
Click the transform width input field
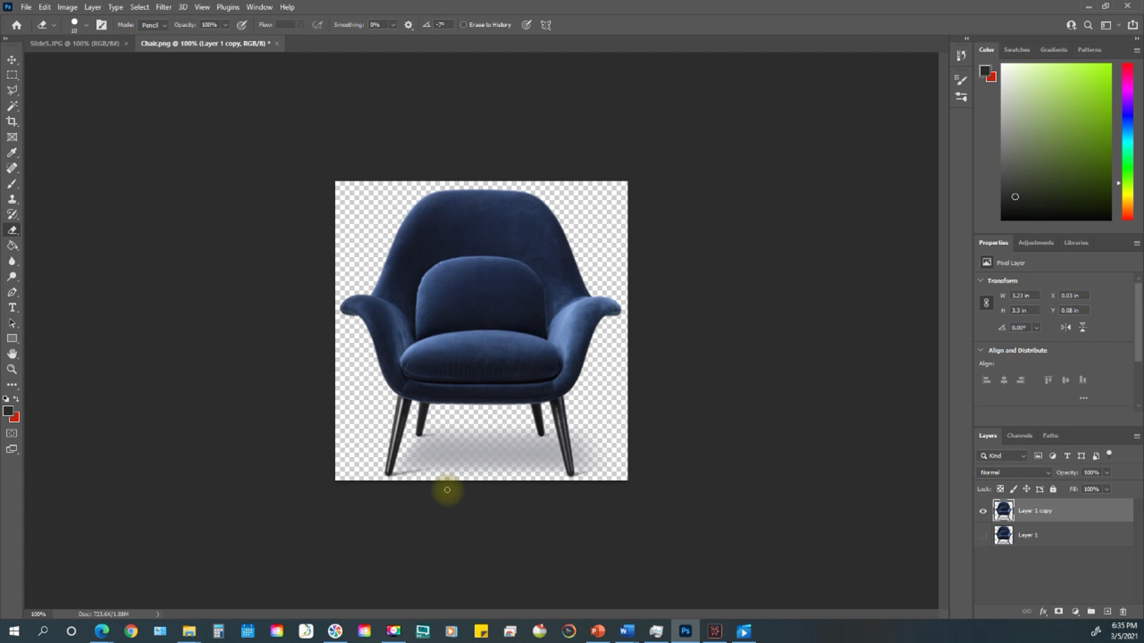1024,295
